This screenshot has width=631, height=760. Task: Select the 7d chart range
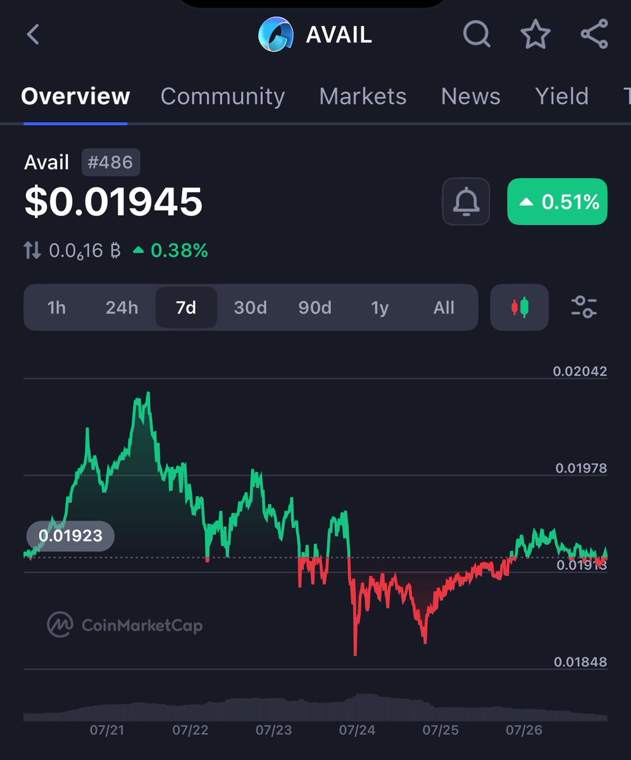(186, 308)
